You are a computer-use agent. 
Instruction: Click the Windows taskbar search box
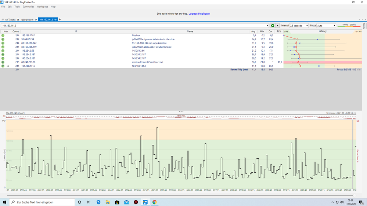(42, 202)
